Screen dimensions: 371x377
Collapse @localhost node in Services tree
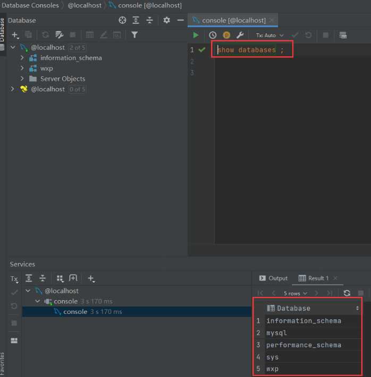(x=28, y=291)
